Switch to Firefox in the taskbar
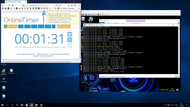This screenshot has width=190, height=107. click(x=31, y=105)
